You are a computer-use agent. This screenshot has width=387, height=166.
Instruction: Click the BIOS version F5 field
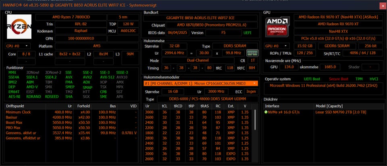[x=223, y=33]
